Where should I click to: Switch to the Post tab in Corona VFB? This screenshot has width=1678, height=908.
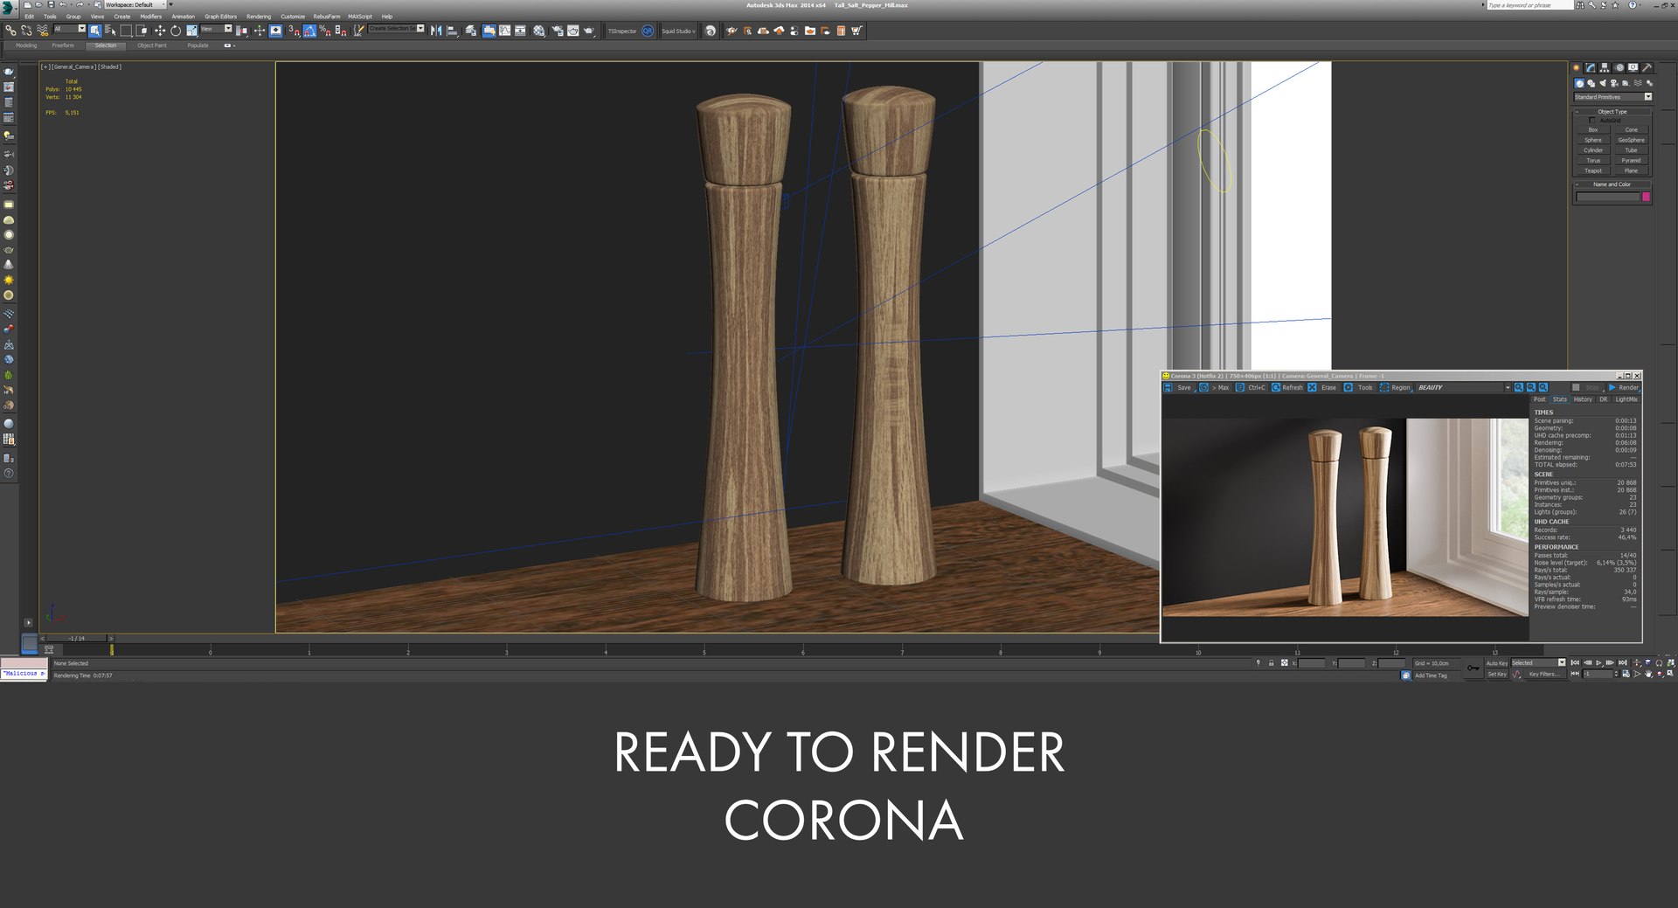[1540, 399]
